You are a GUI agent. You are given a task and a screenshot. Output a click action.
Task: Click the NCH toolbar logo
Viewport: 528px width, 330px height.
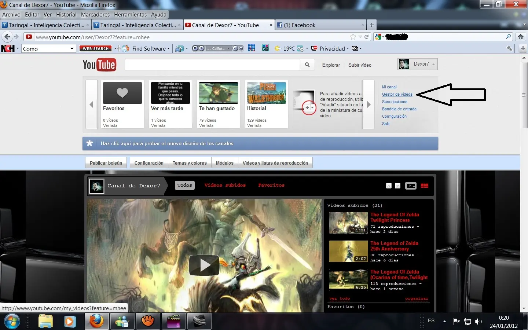pyautogui.click(x=8, y=48)
